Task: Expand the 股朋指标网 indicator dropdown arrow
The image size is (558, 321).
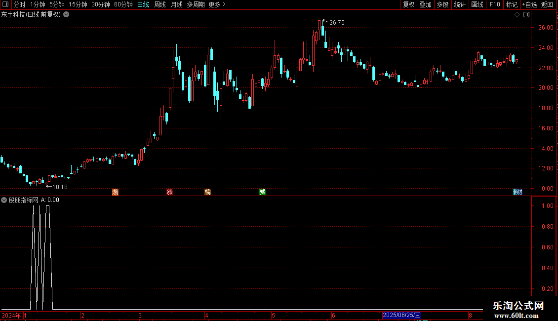Action: (4, 200)
